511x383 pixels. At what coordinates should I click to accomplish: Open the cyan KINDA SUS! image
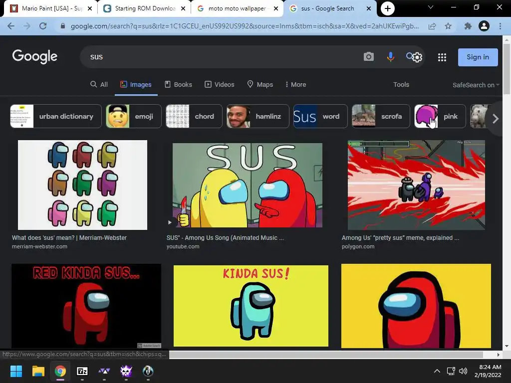pyautogui.click(x=251, y=306)
